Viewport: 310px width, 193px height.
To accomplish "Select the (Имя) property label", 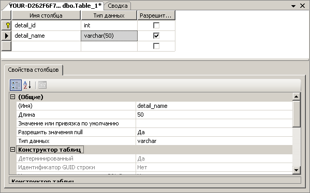I will 76,106.
